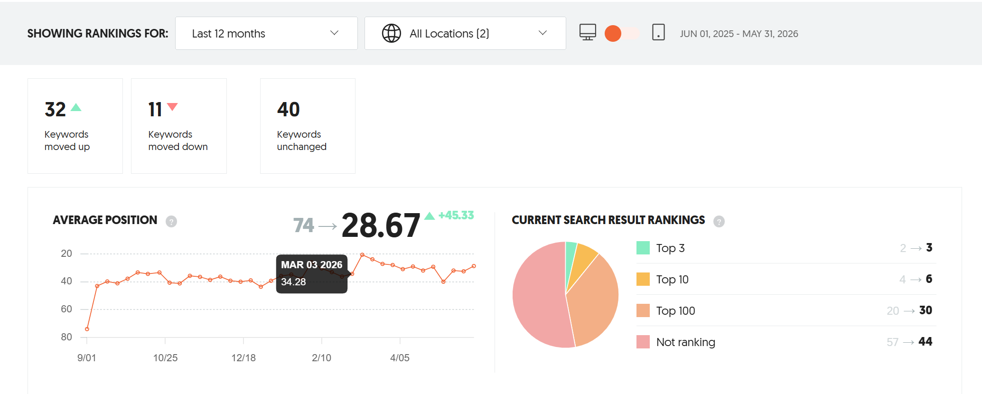Click the green triangle beside 28.67

[x=430, y=216]
